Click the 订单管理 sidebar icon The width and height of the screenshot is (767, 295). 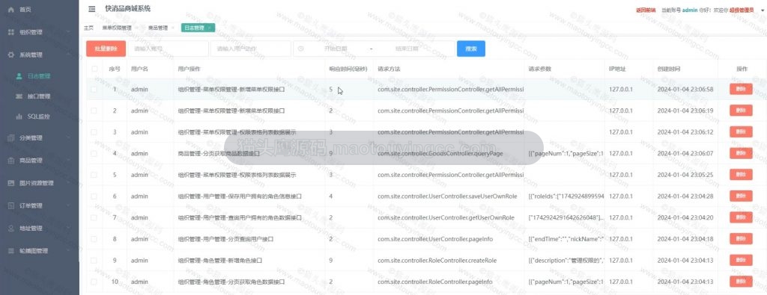click(x=10, y=206)
